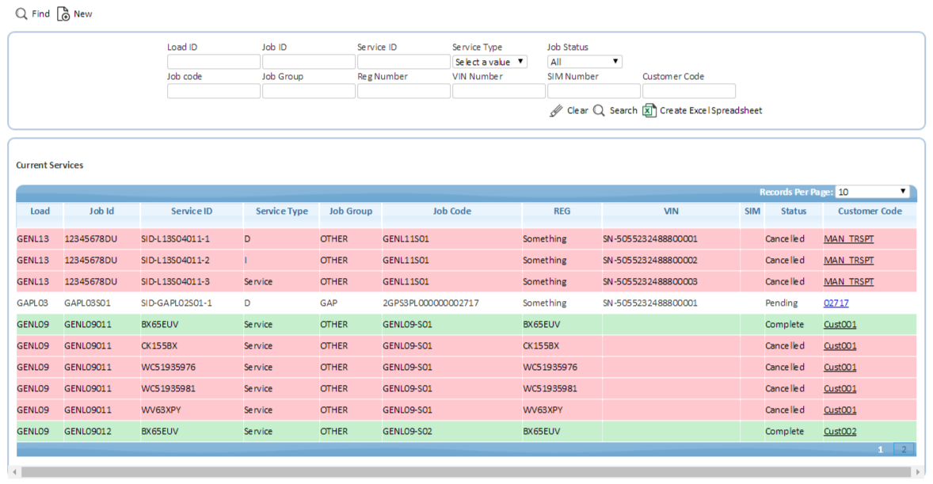Open MAN_TRSPT link in SID-L13S04011-2 row

848,260
